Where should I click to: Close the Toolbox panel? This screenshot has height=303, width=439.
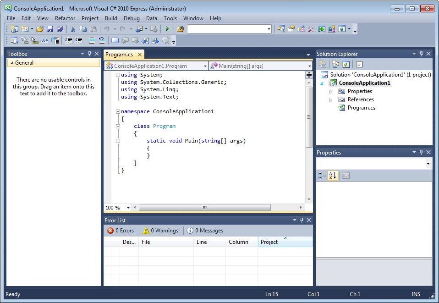pos(97,54)
